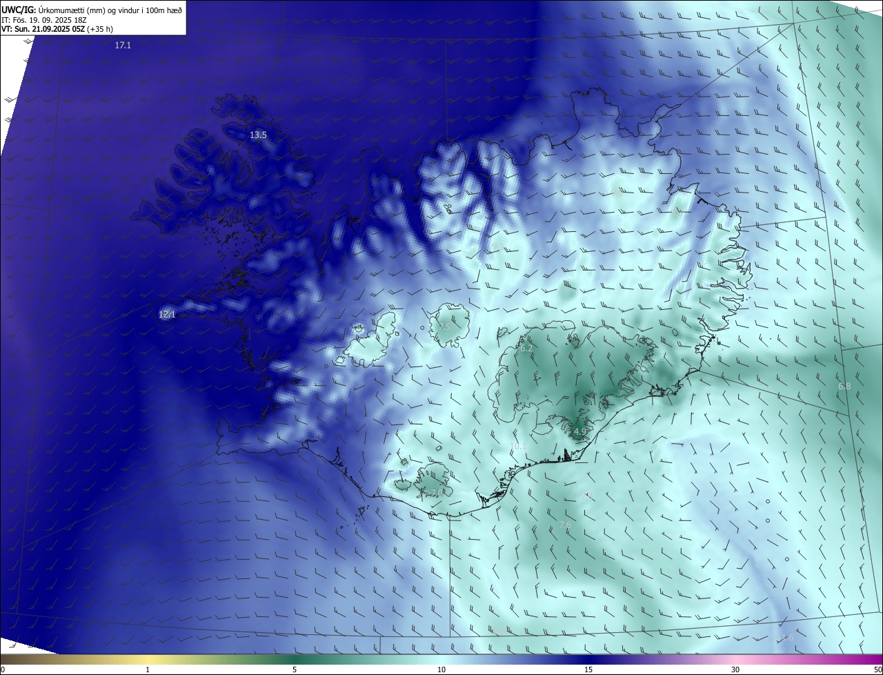Click the dark green colorbar segment above tick 5
Image resolution: width=883 pixels, height=675 pixels.
pyautogui.click(x=295, y=659)
